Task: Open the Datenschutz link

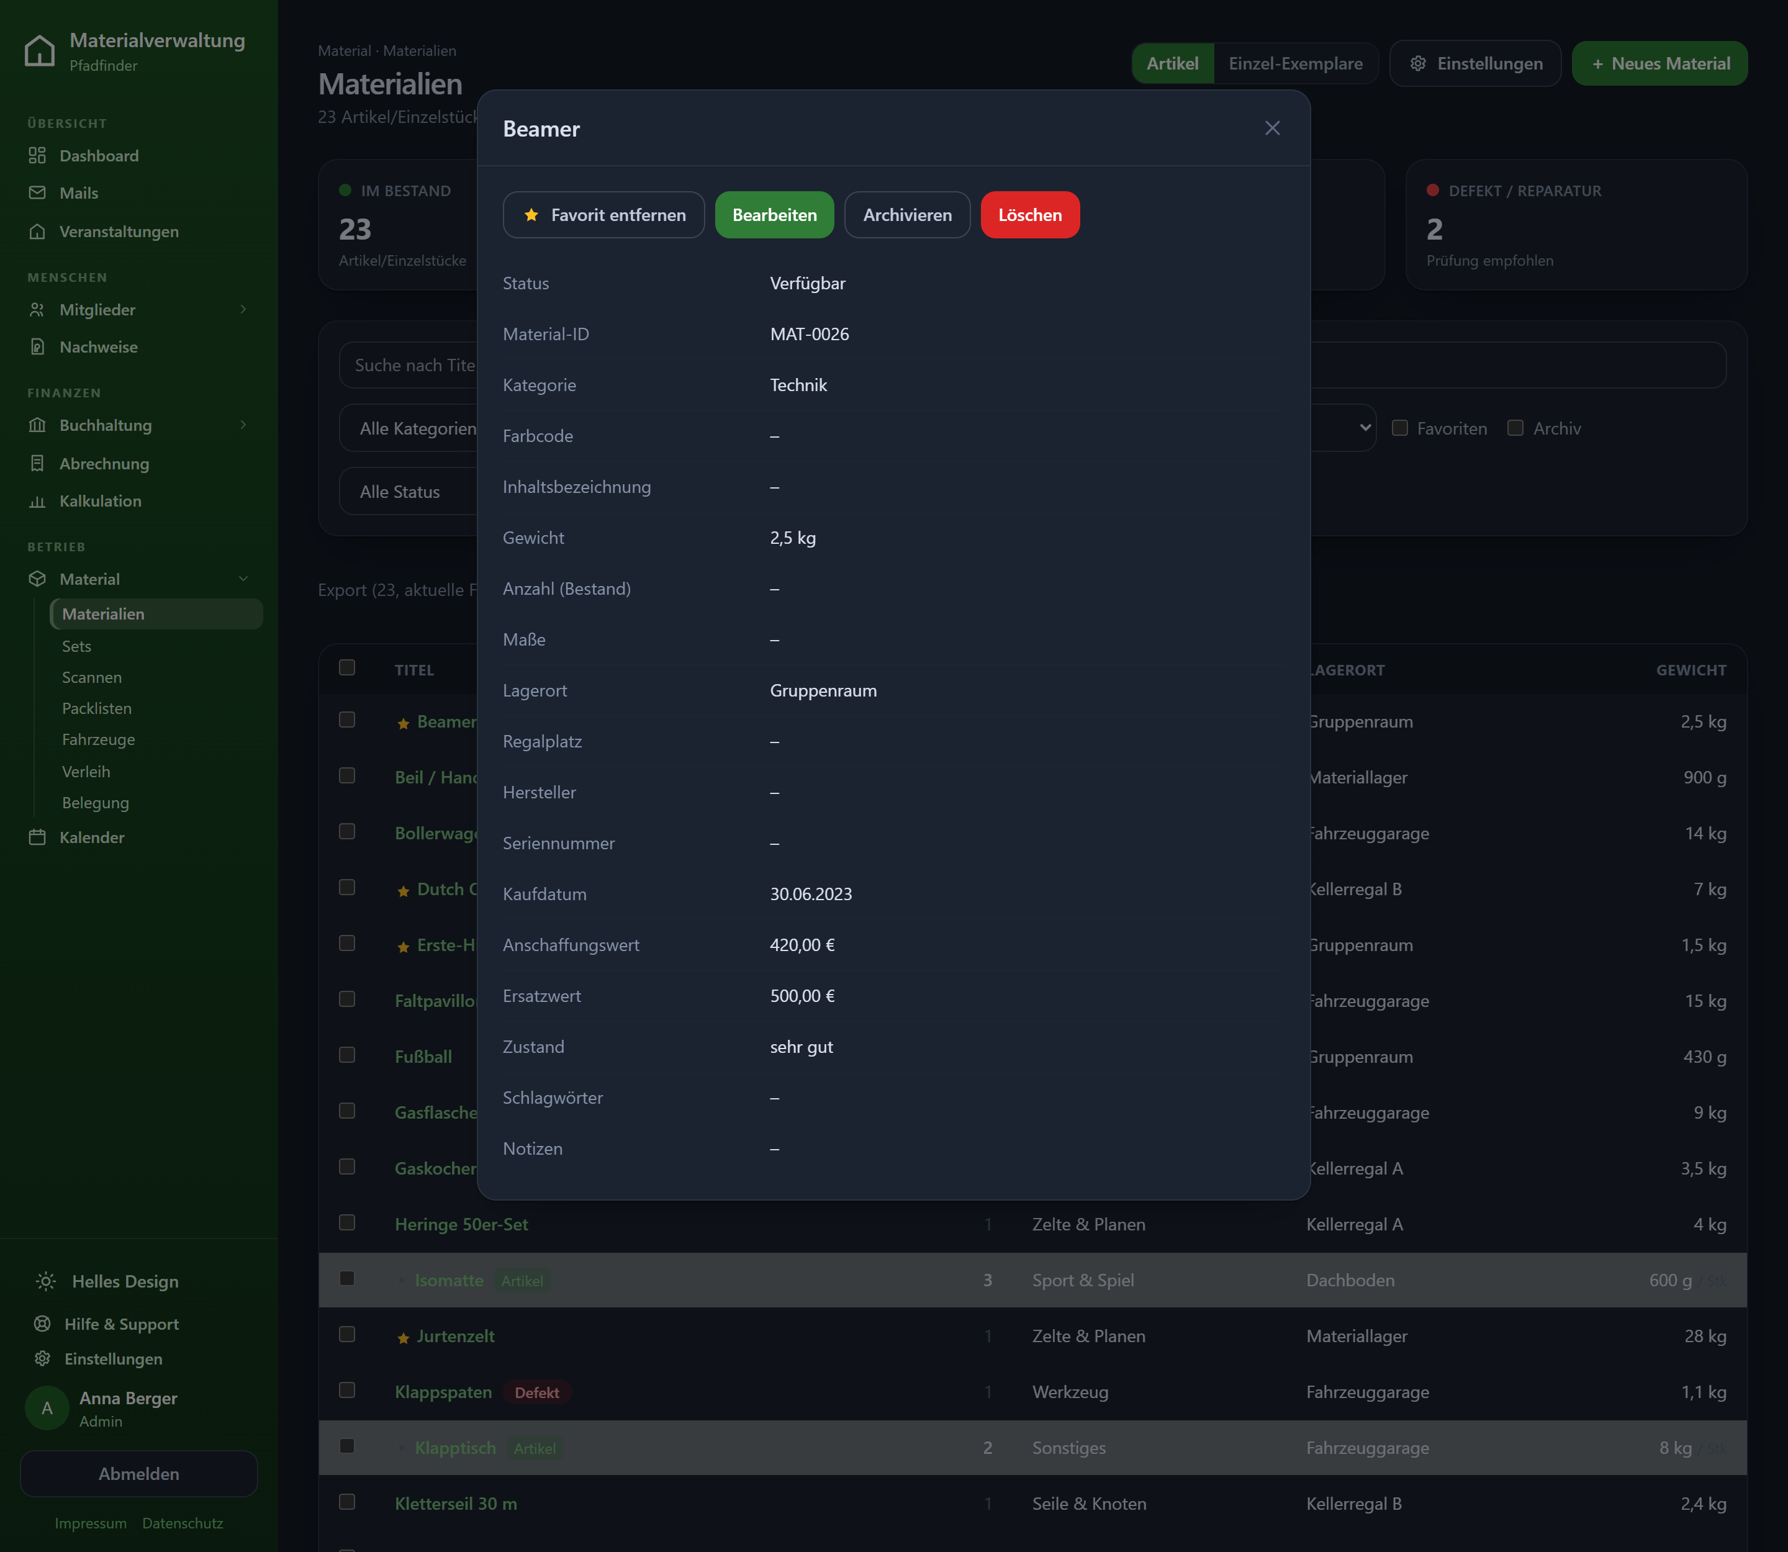Action: tap(182, 1523)
